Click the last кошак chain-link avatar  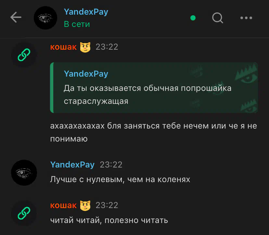coord(24,213)
